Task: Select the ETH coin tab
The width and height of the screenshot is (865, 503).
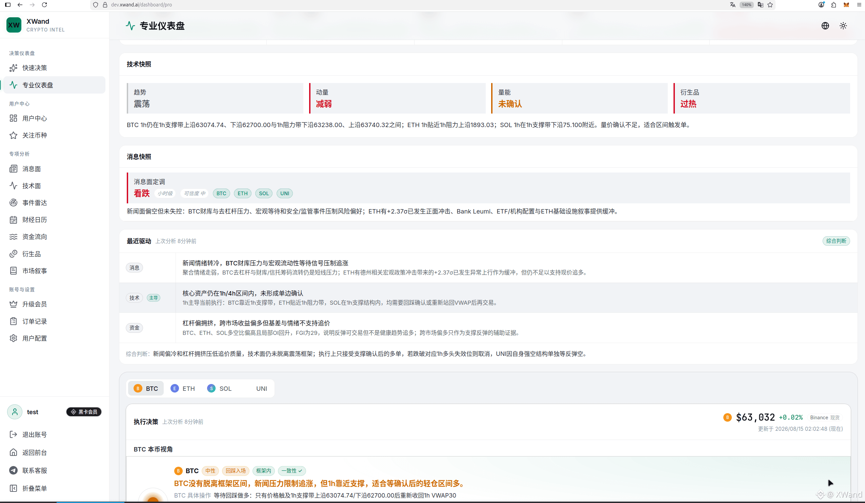Action: point(183,388)
